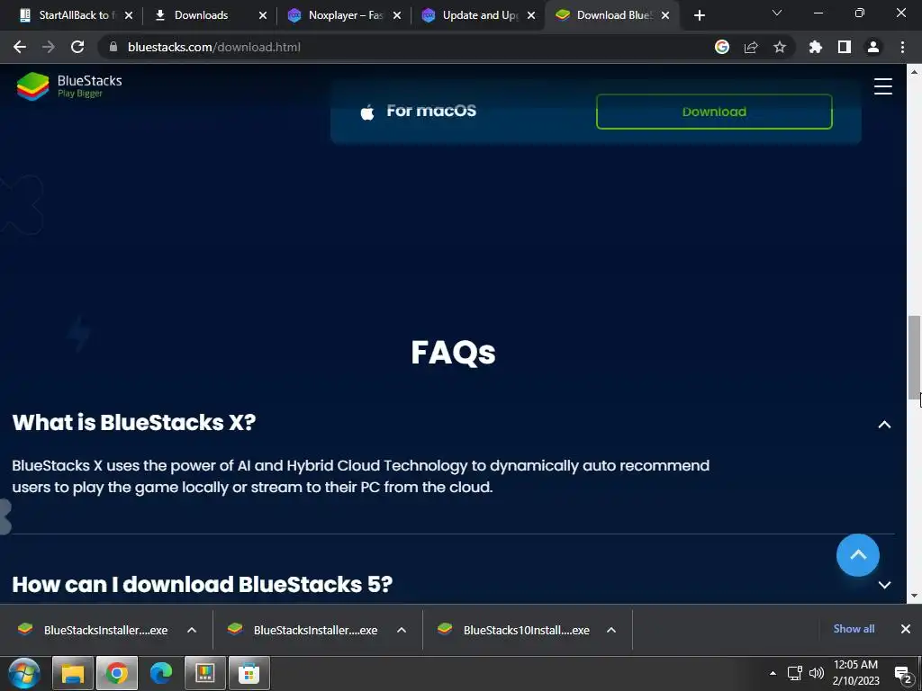Click the site lock icon in address bar
Screen dimensions: 922x691
pos(113,47)
